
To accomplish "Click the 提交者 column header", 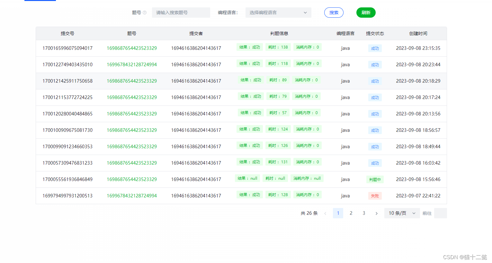I will [196, 33].
